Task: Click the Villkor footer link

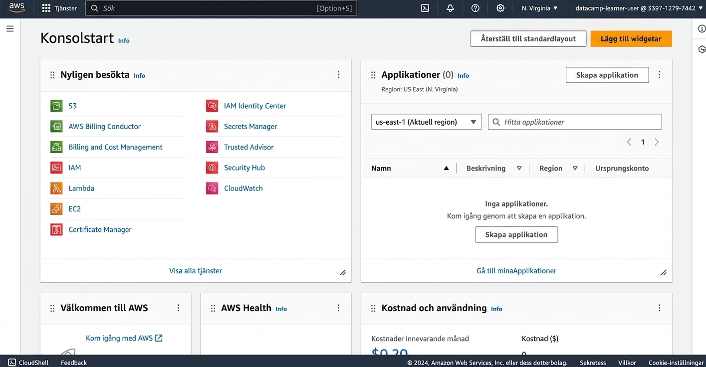Action: 627,363
